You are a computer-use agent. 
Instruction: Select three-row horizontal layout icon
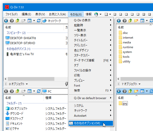[x=149, y=14]
